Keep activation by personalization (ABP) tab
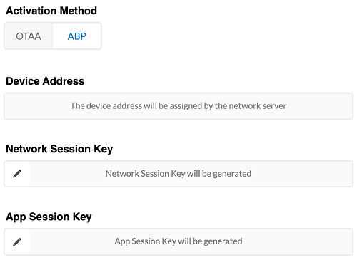The width and height of the screenshot is (357, 260). point(77,36)
